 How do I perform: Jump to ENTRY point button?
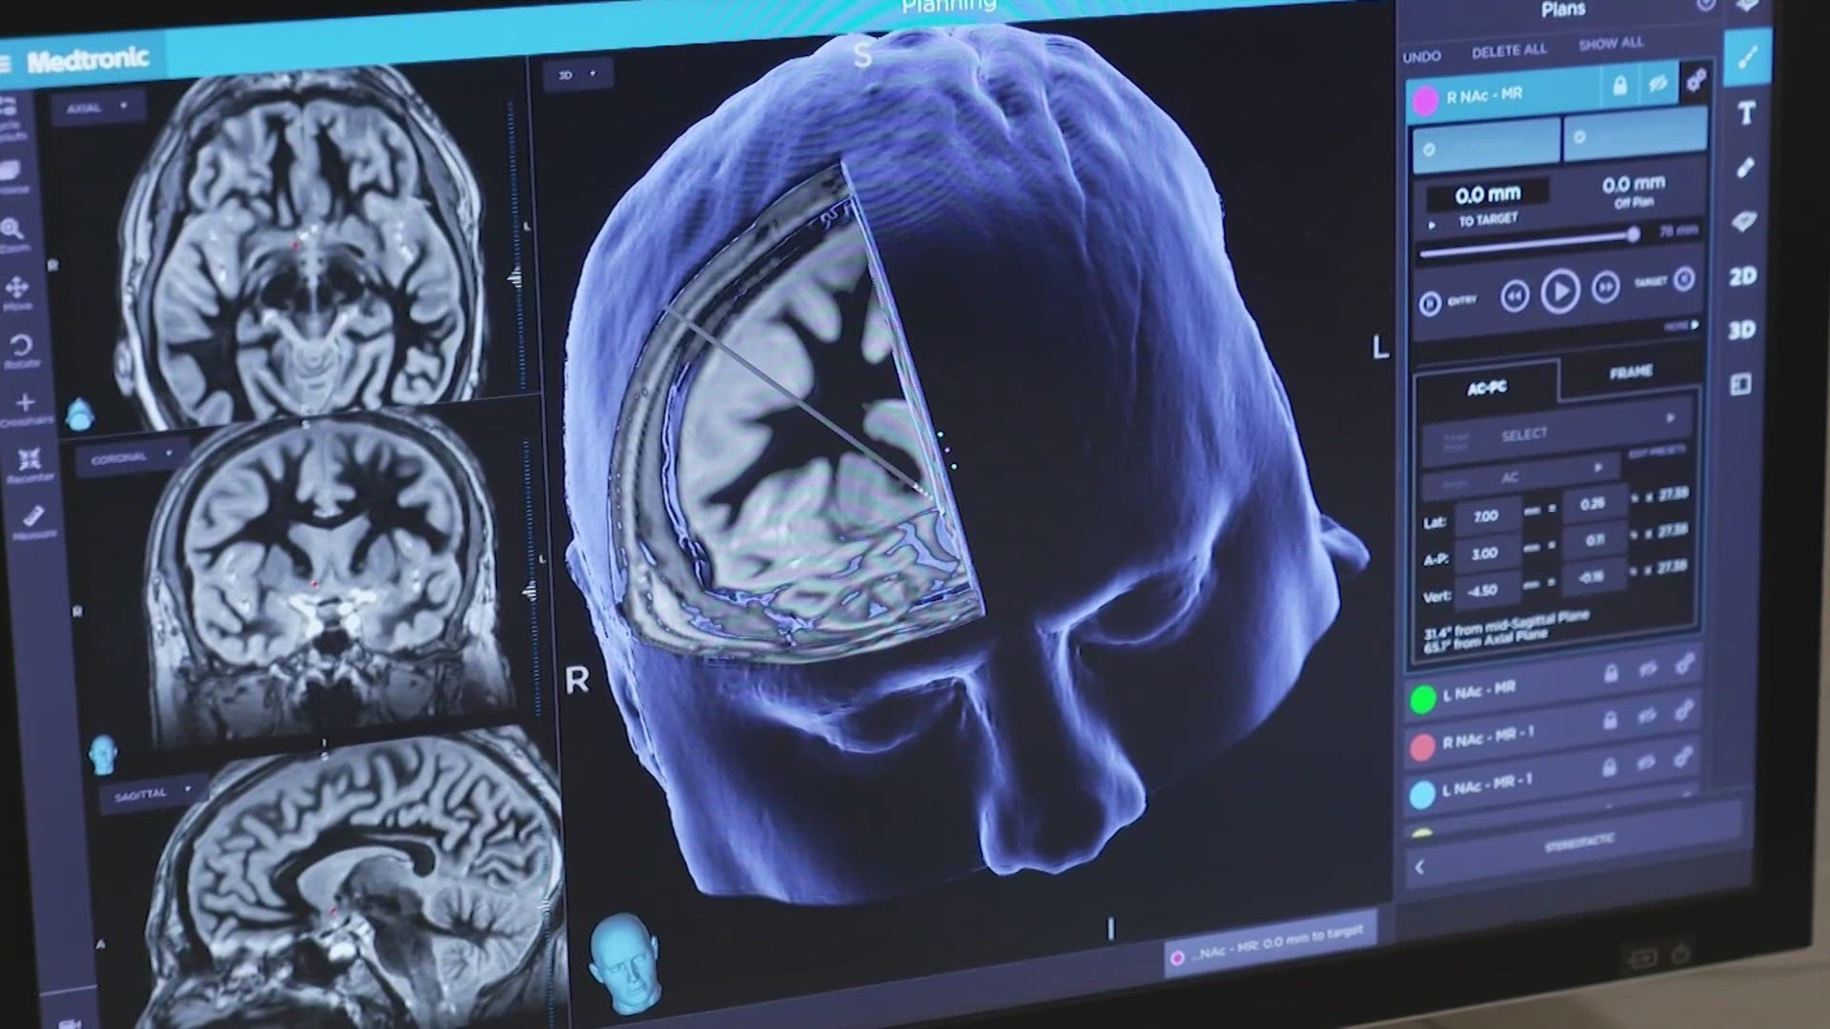click(1430, 304)
